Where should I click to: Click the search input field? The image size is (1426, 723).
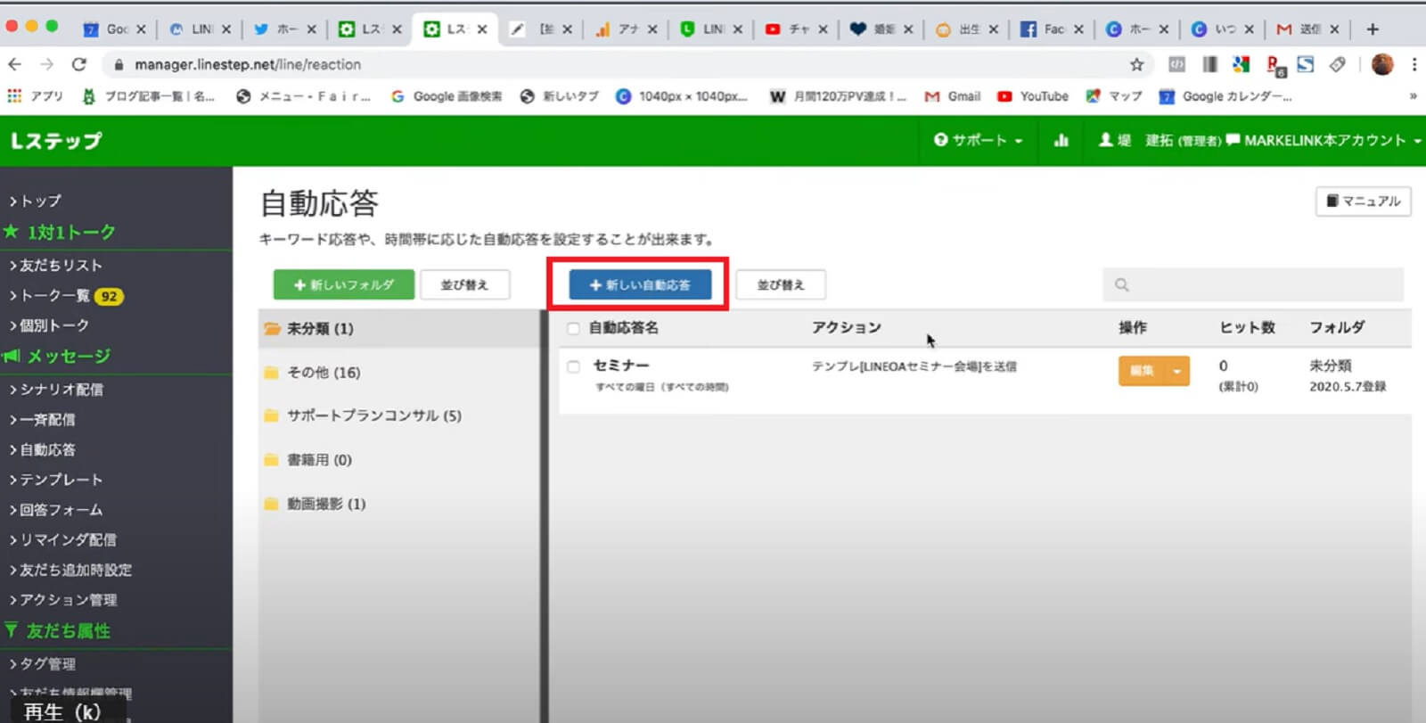tap(1253, 285)
